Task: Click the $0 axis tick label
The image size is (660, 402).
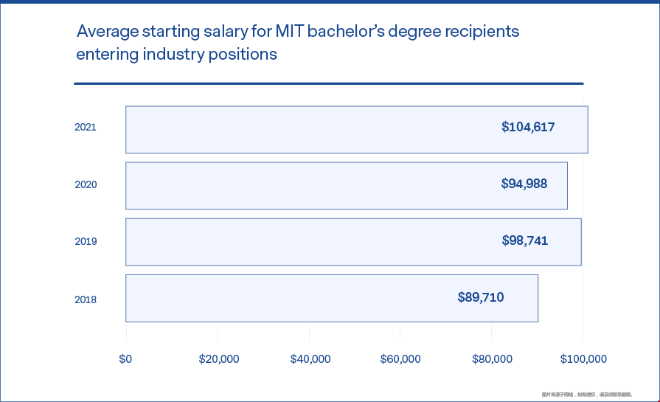Action: tap(125, 359)
